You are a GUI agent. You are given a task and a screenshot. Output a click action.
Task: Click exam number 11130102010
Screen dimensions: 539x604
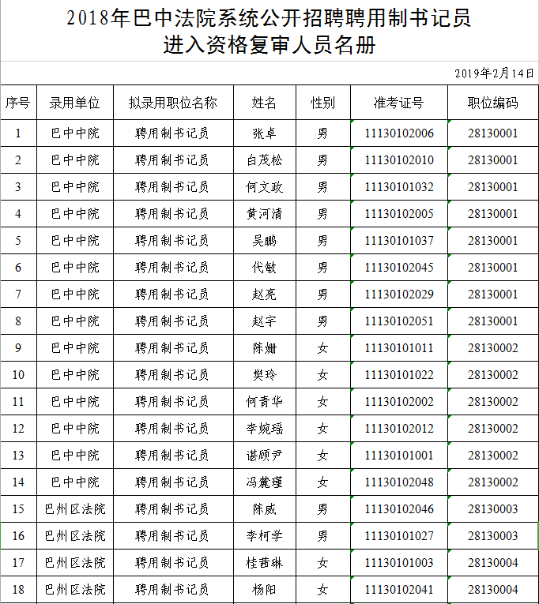pyautogui.click(x=398, y=160)
